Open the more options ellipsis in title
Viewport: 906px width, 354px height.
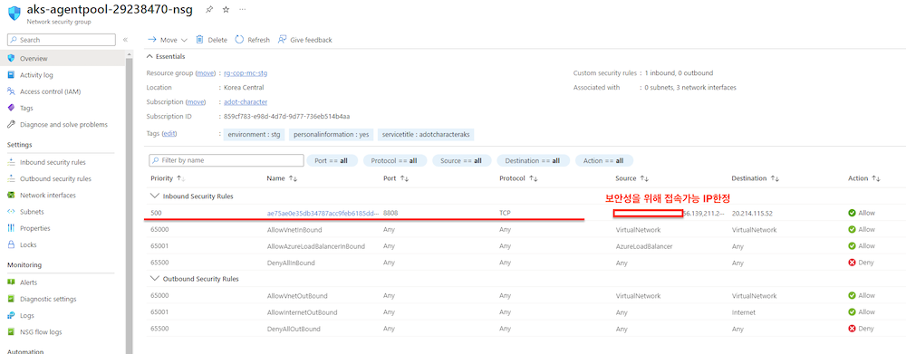click(242, 10)
